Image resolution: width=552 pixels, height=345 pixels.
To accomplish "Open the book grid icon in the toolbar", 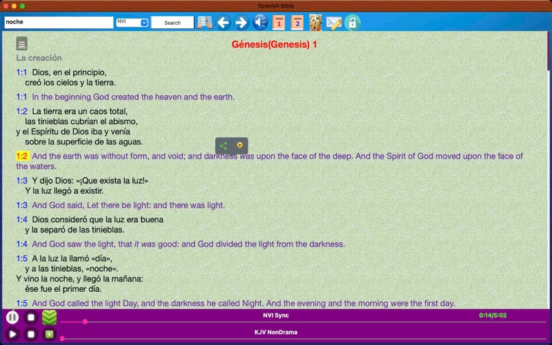I will [204, 23].
